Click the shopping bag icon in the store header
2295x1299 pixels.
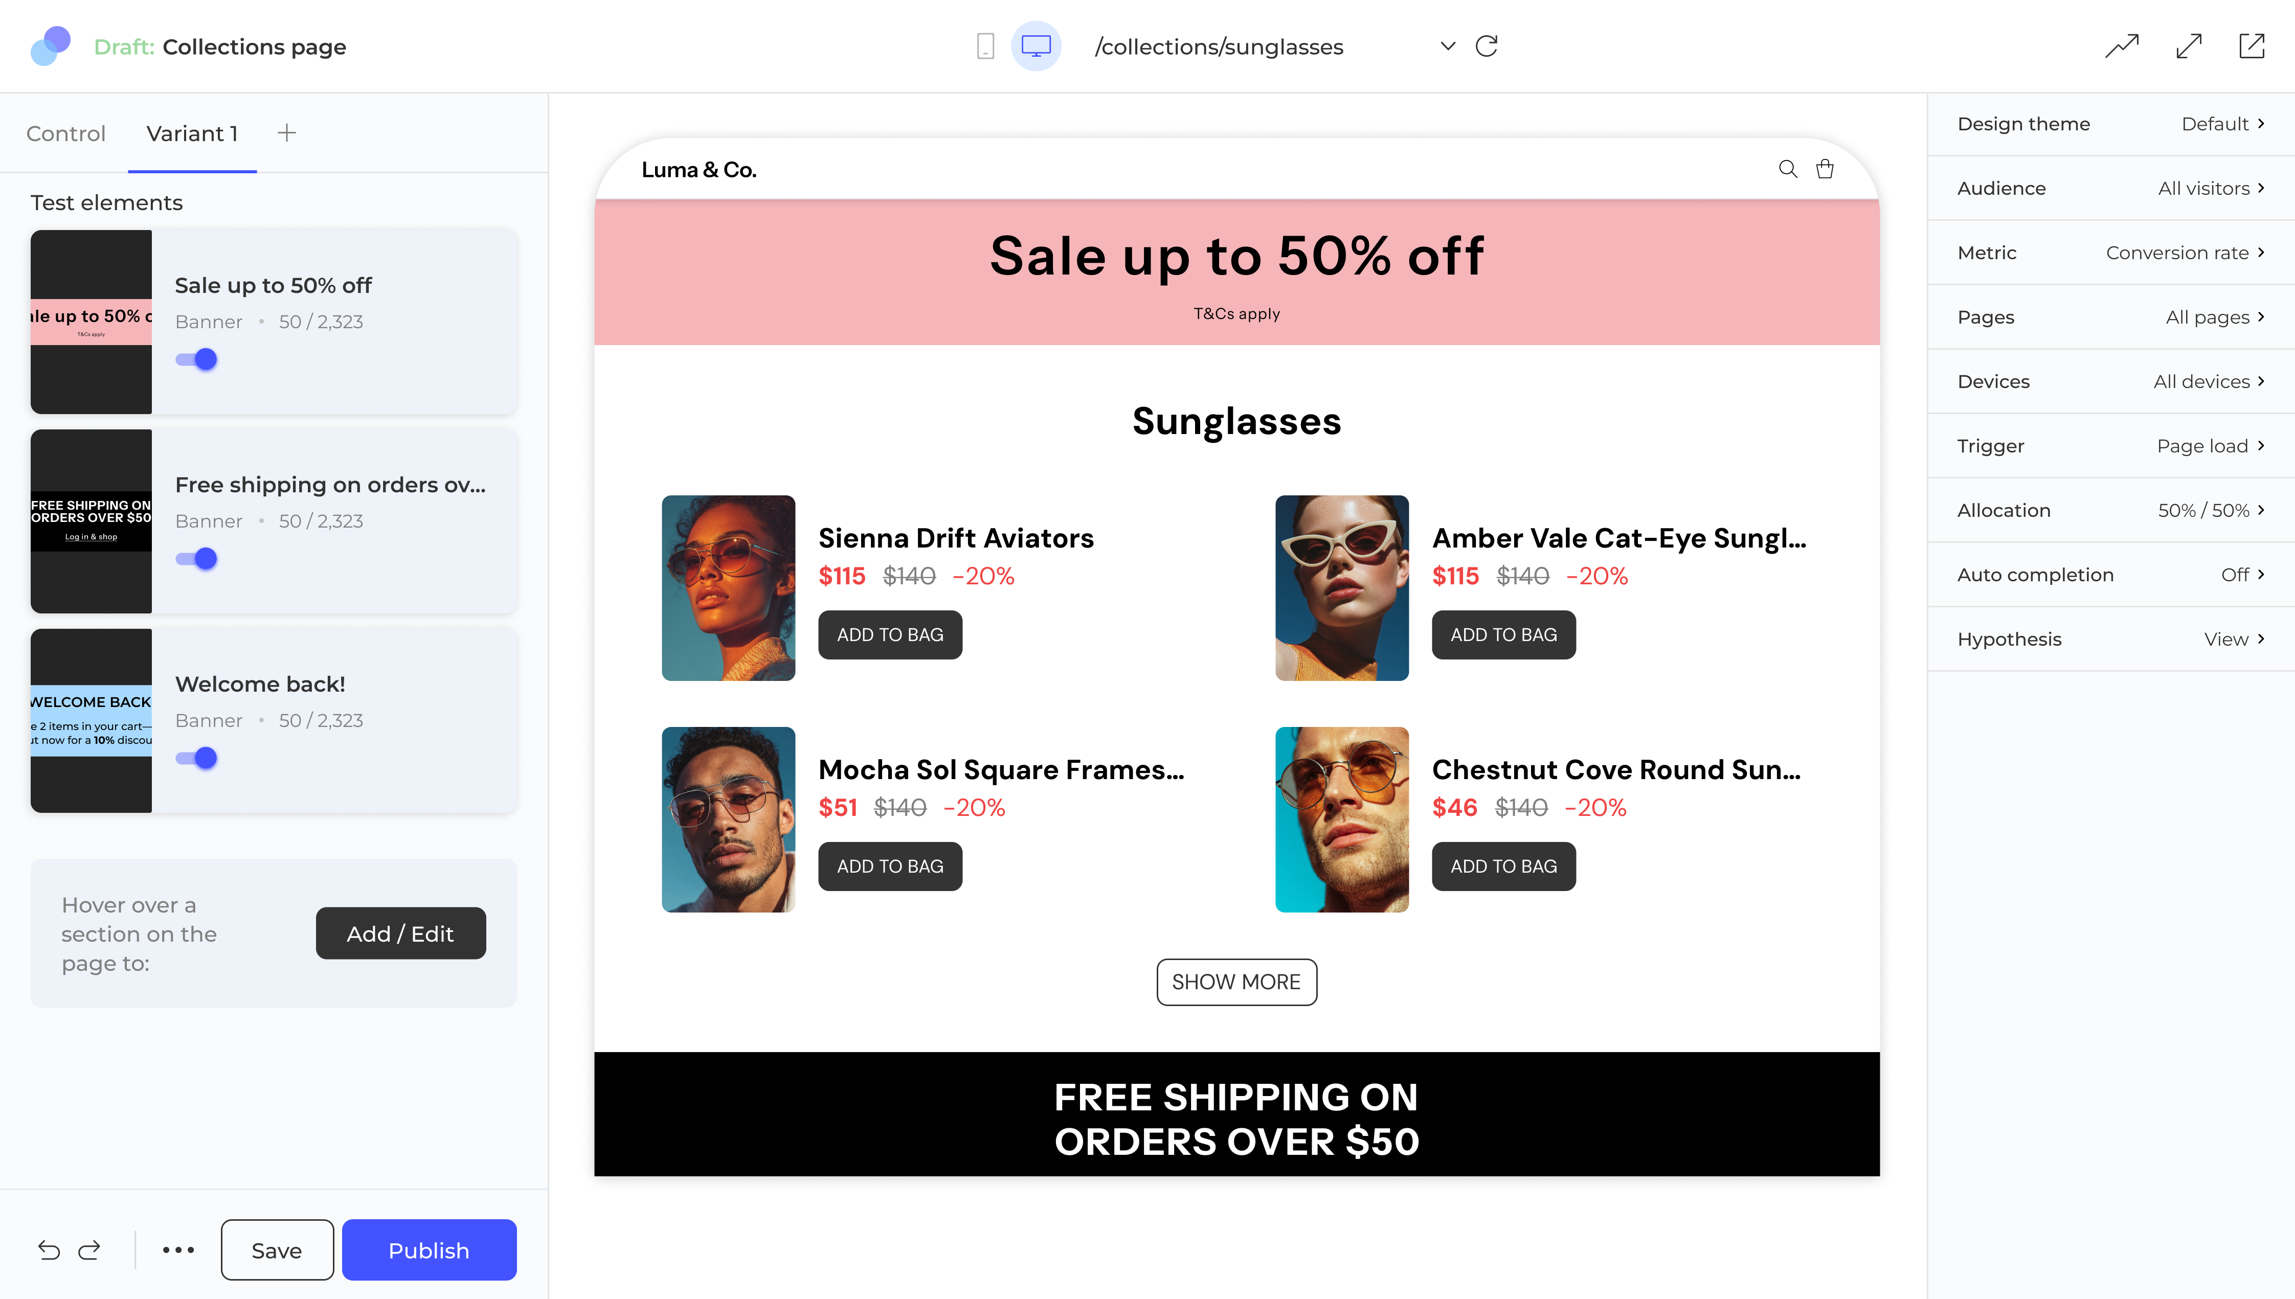[1825, 169]
